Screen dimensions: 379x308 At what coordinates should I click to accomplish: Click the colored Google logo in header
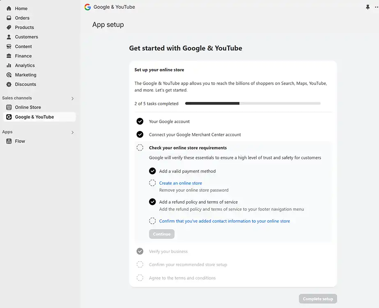(x=87, y=7)
